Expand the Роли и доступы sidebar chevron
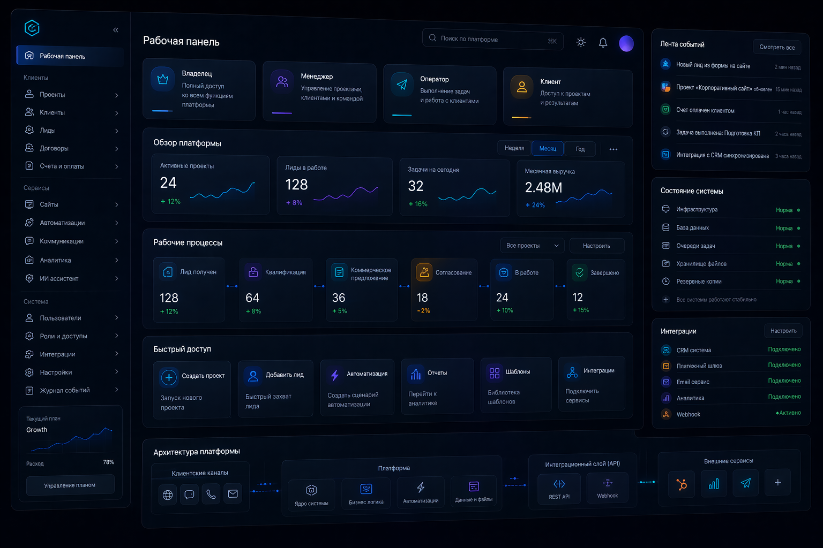The image size is (823, 548). click(116, 336)
